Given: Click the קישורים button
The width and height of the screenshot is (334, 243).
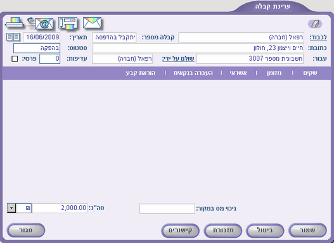Looking at the screenshot, I should (x=180, y=230).
